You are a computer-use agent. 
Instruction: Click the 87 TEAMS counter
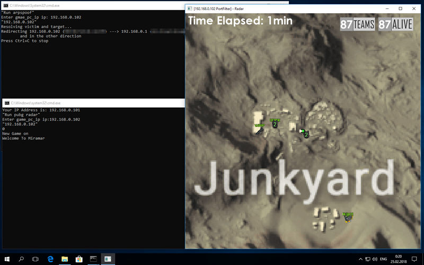coord(357,24)
